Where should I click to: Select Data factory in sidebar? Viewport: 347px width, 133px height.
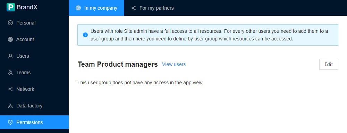(x=34, y=106)
